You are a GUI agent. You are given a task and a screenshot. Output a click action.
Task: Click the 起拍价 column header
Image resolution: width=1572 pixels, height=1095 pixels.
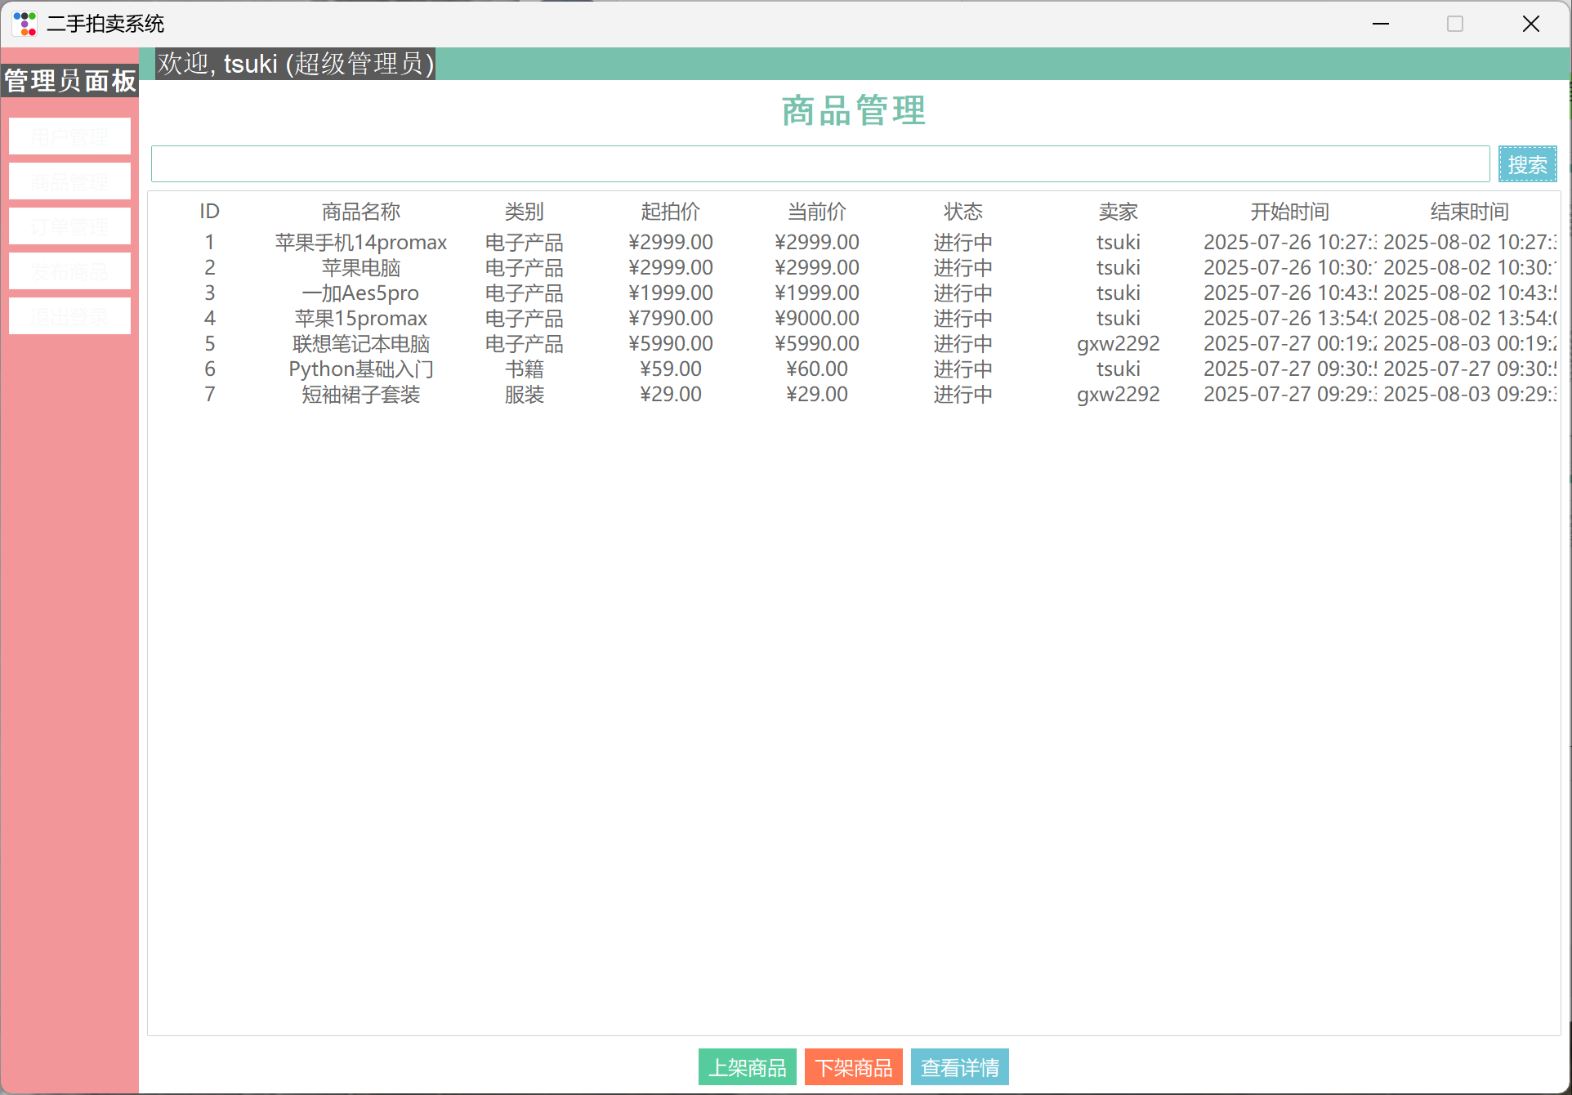(671, 212)
